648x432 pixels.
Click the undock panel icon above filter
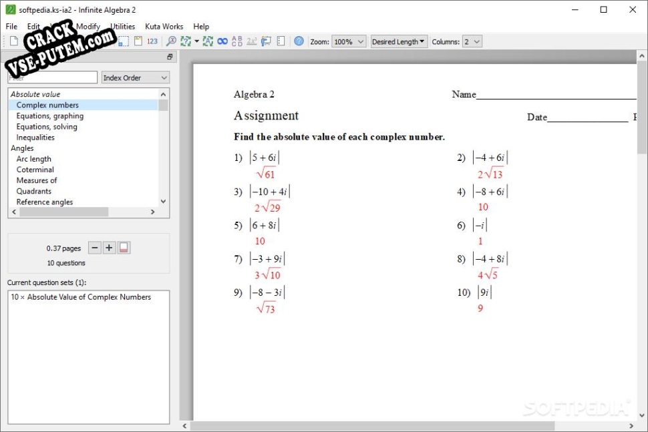pyautogui.click(x=170, y=57)
